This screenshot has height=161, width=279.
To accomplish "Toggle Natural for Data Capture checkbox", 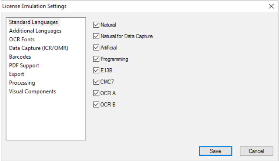I will [96, 36].
